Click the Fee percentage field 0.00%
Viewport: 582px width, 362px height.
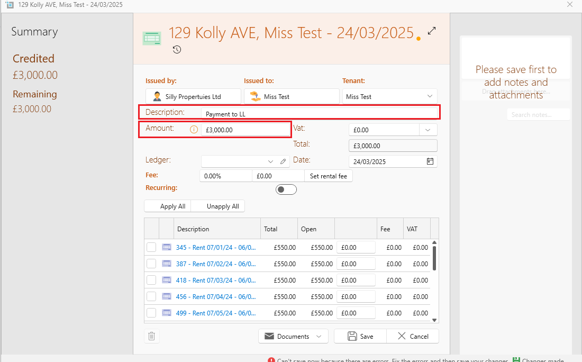226,176
